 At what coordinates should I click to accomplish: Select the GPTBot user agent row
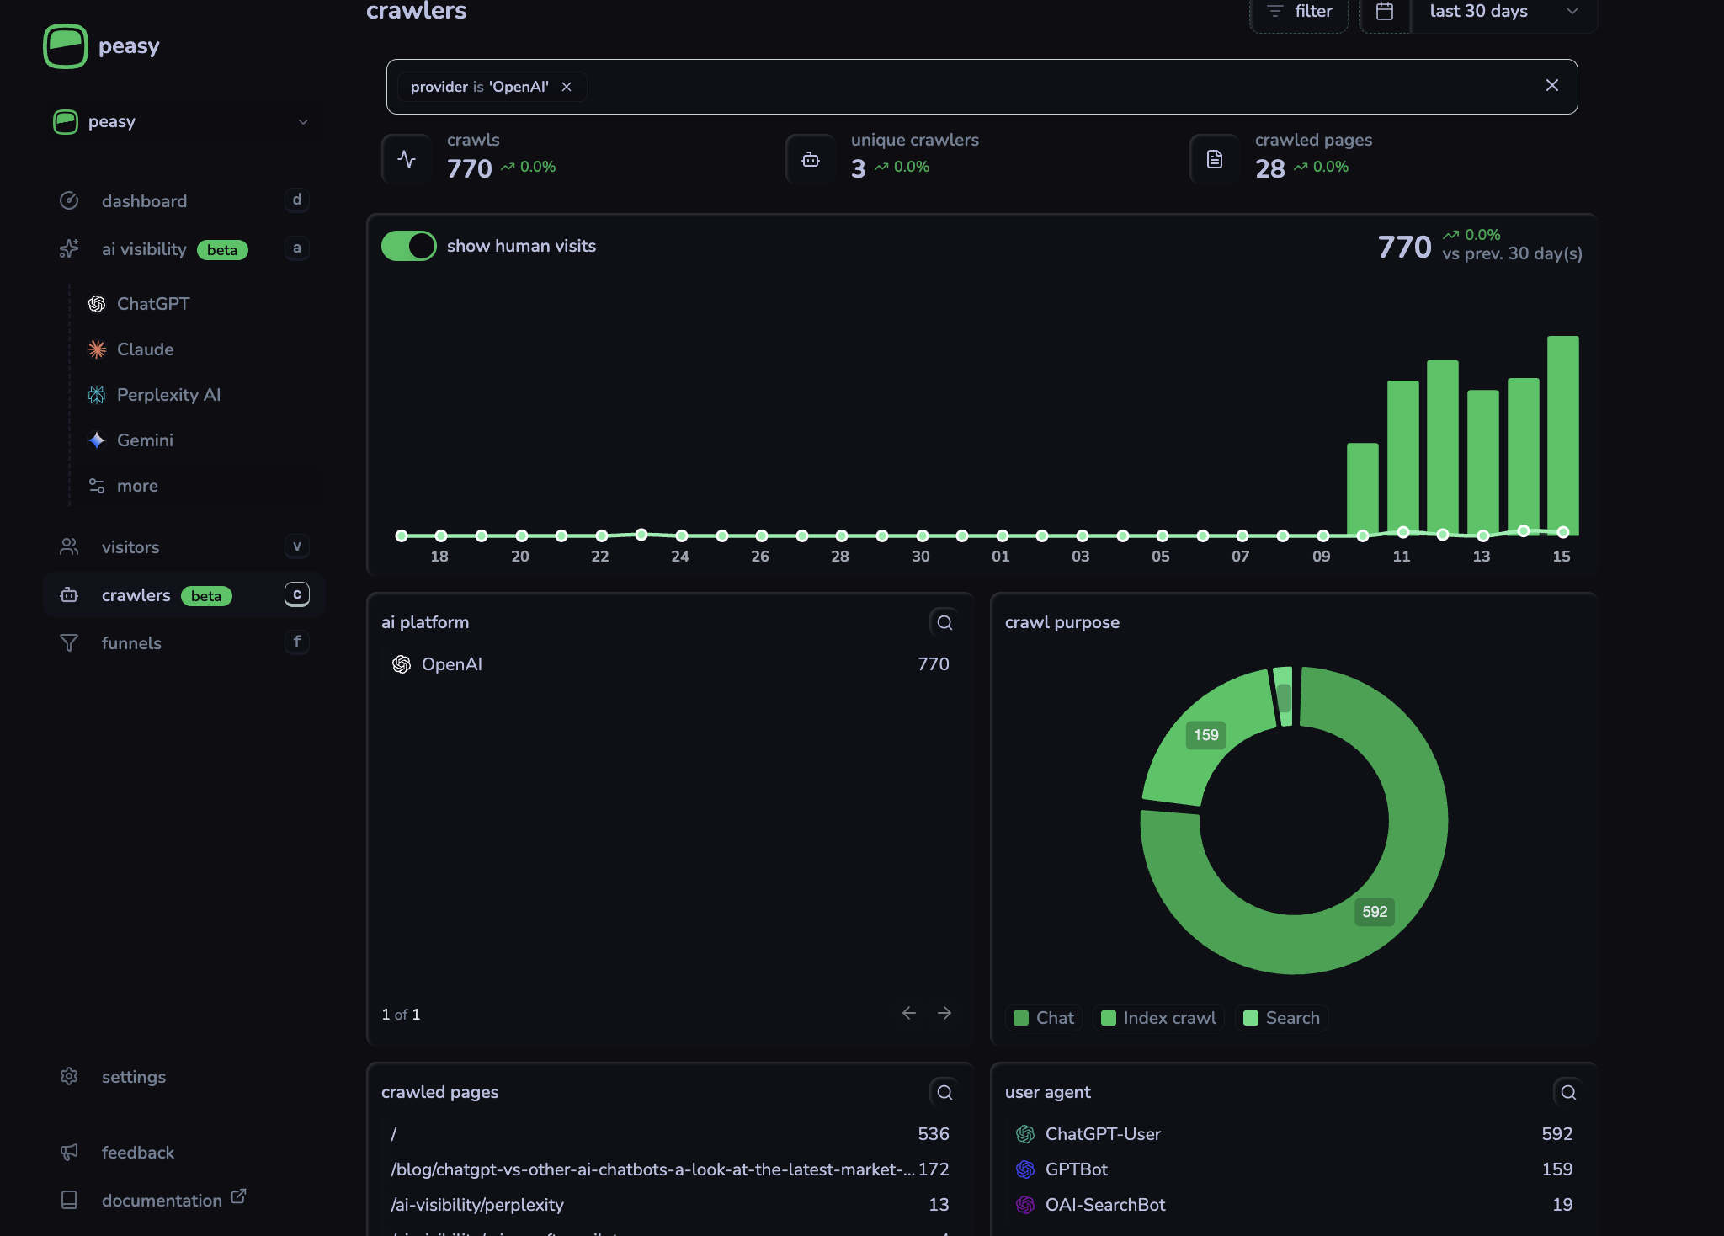tap(1294, 1169)
